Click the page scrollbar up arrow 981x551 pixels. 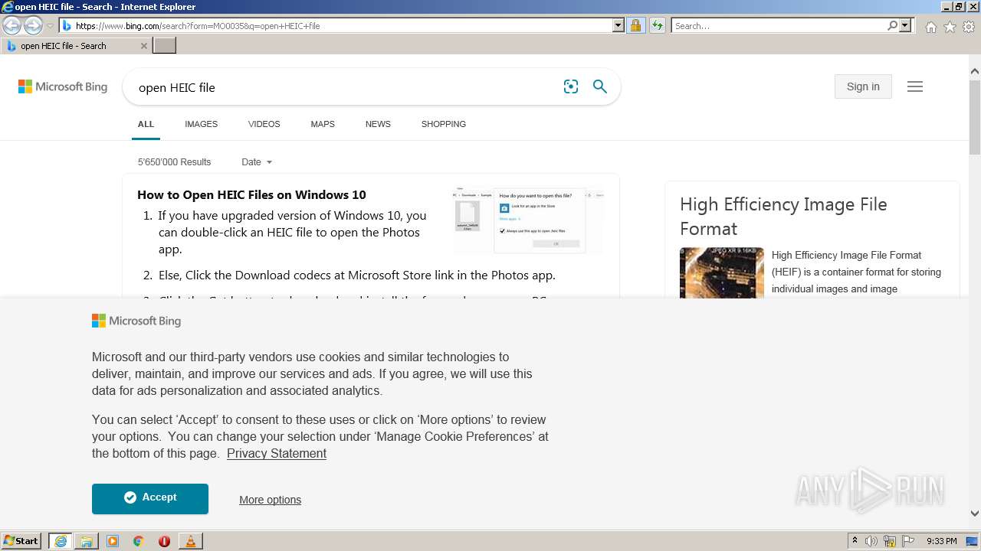coord(975,71)
